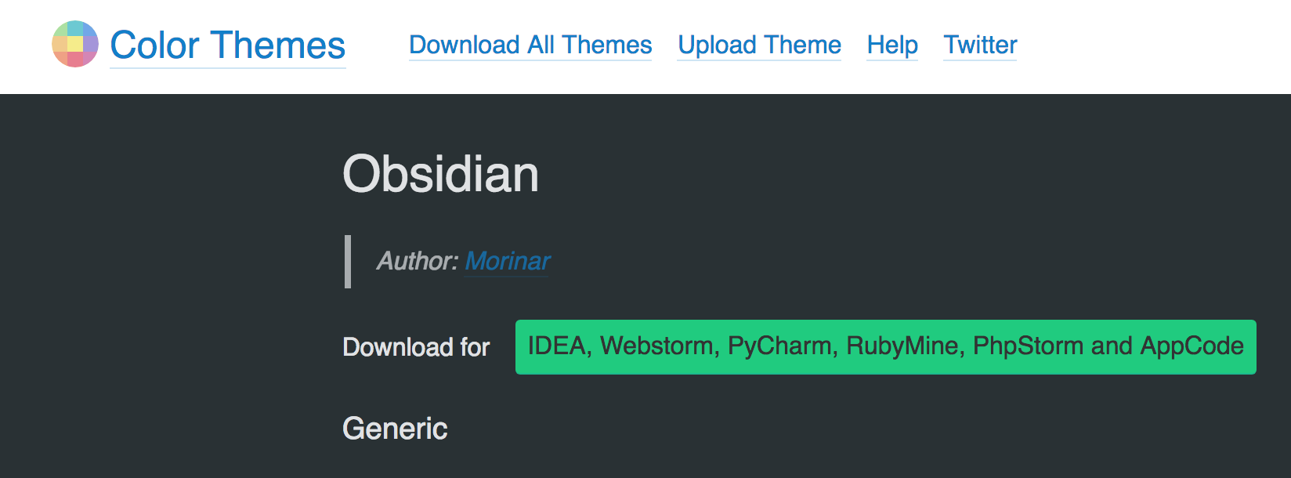Navigate home via "Color Themes" header text
1291x478 pixels.
(226, 45)
